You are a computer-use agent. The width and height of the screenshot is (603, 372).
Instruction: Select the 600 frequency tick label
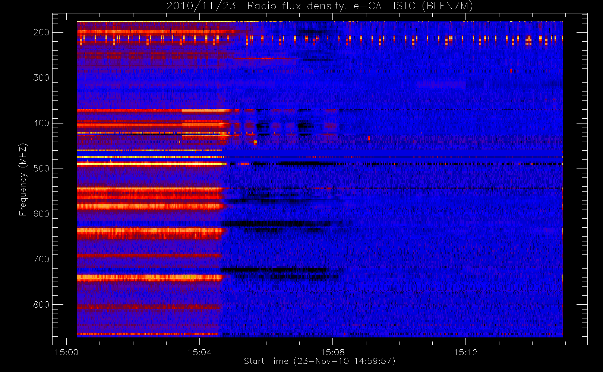point(41,214)
